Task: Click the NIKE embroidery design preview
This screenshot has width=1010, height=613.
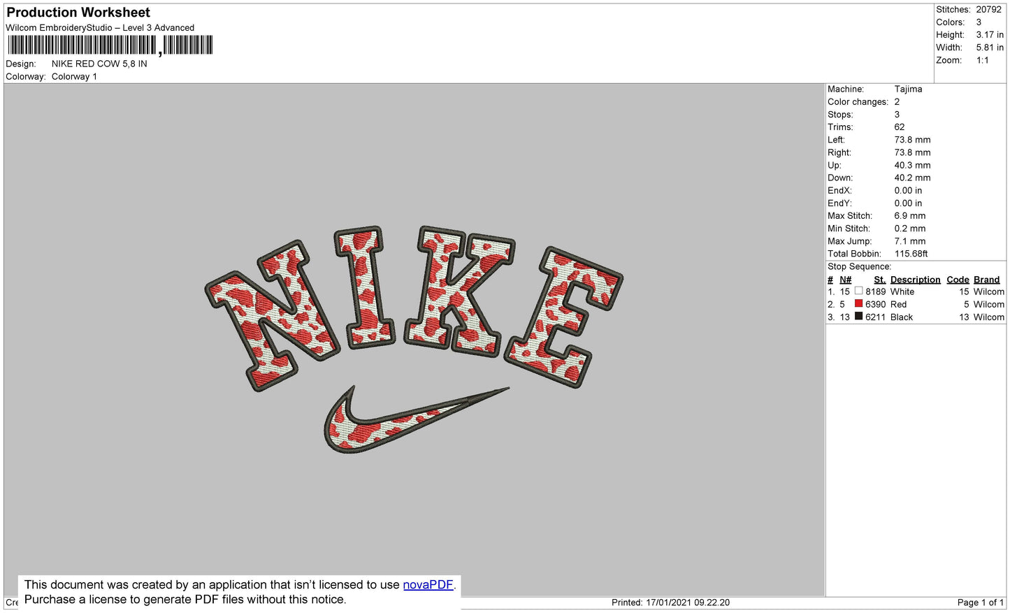Action: tap(414, 339)
